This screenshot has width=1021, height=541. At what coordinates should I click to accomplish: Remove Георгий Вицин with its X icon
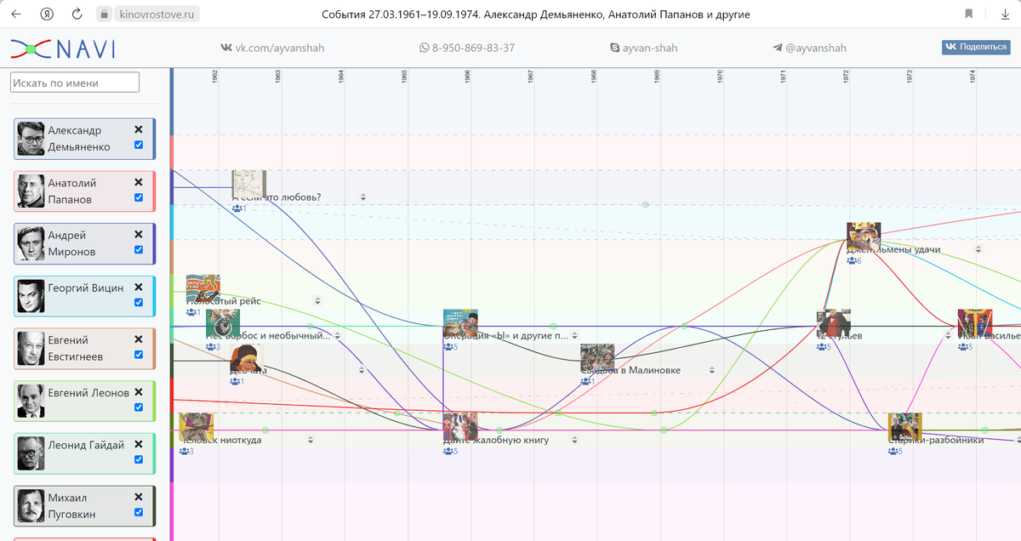(139, 288)
